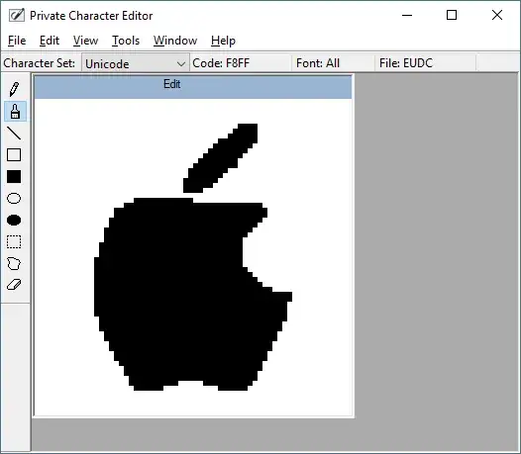The width and height of the screenshot is (521, 454).
Task: Select the Eraser tool
Action: point(14,285)
